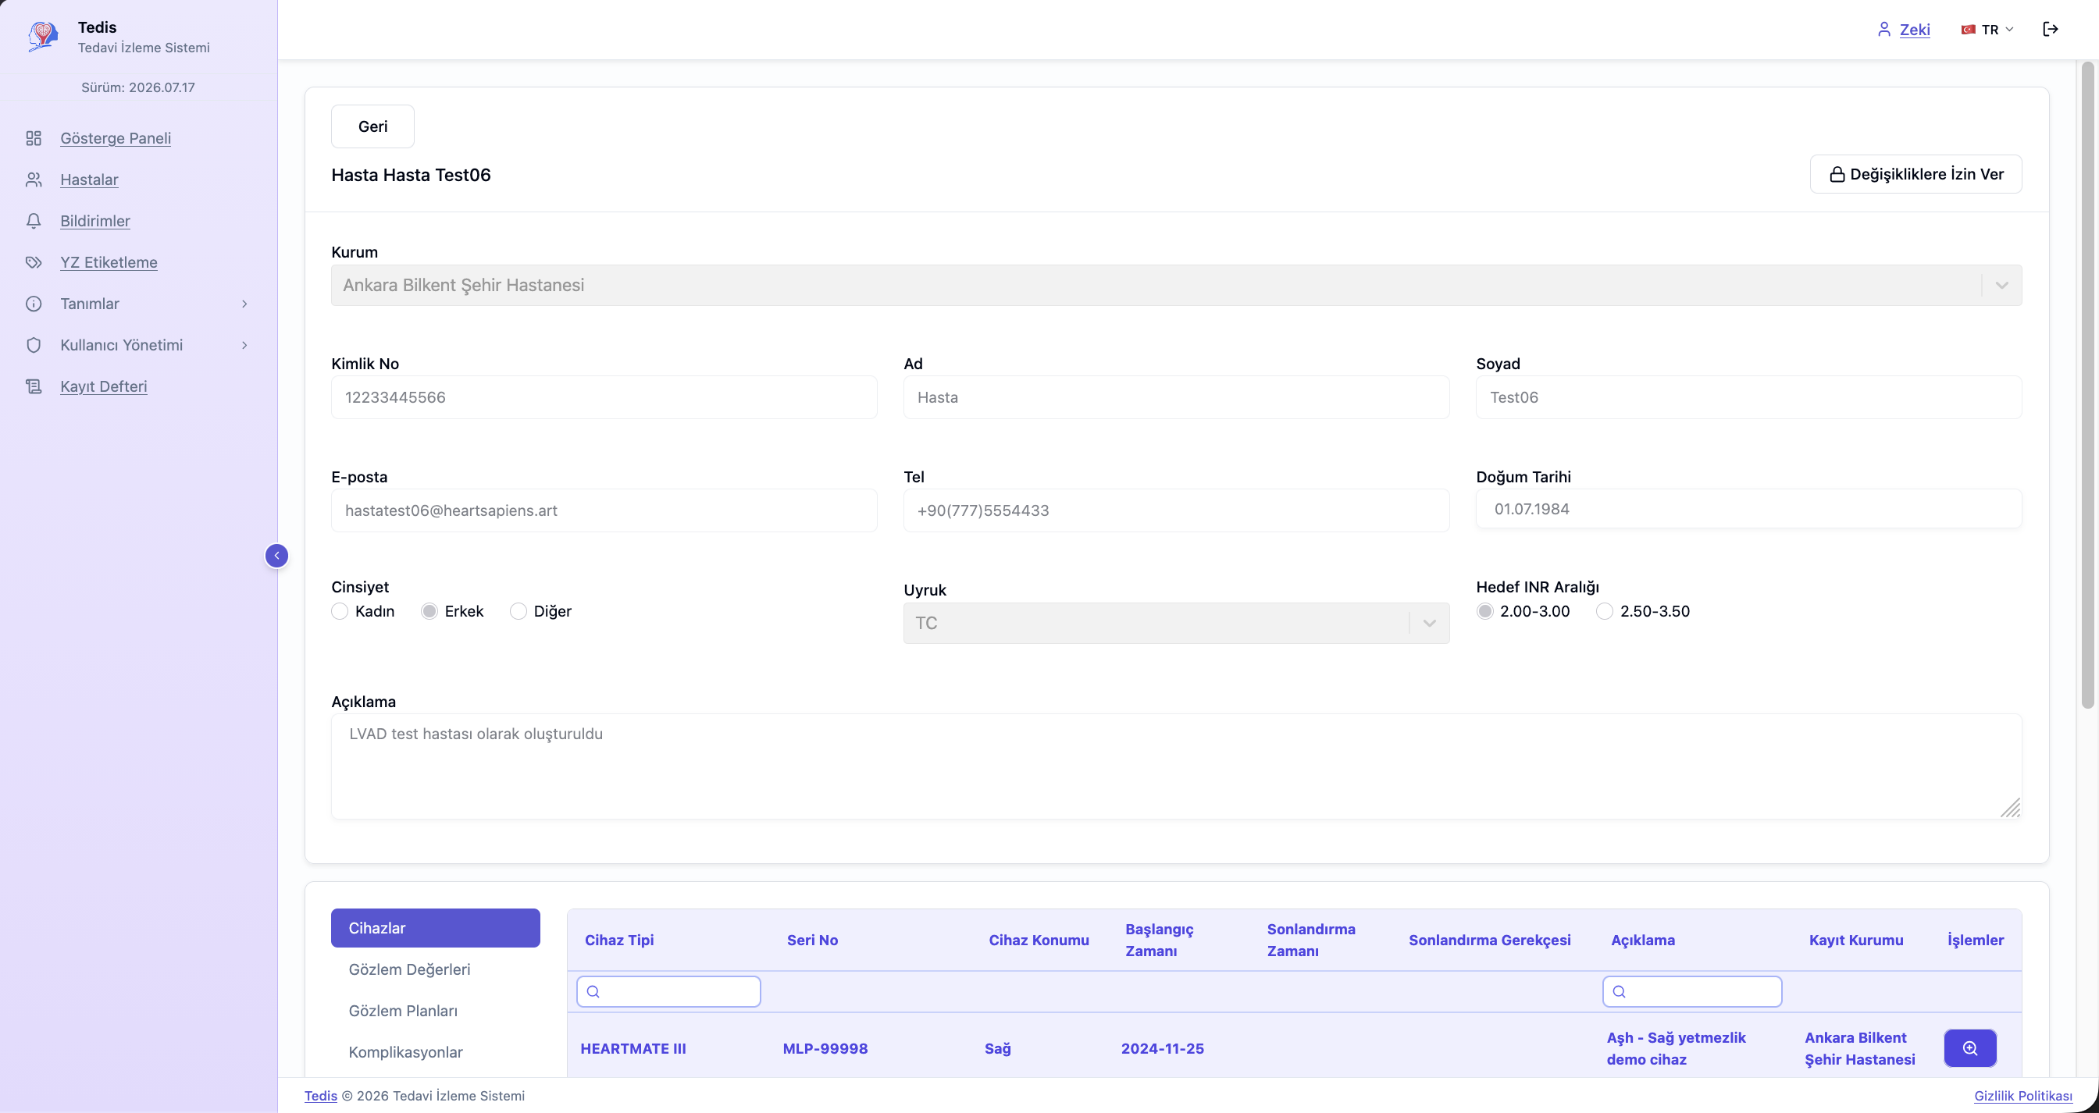Click the Tedis footer link
The height and width of the screenshot is (1113, 2099).
point(320,1096)
